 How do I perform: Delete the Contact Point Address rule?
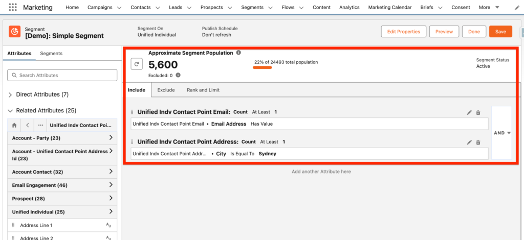[478, 142]
